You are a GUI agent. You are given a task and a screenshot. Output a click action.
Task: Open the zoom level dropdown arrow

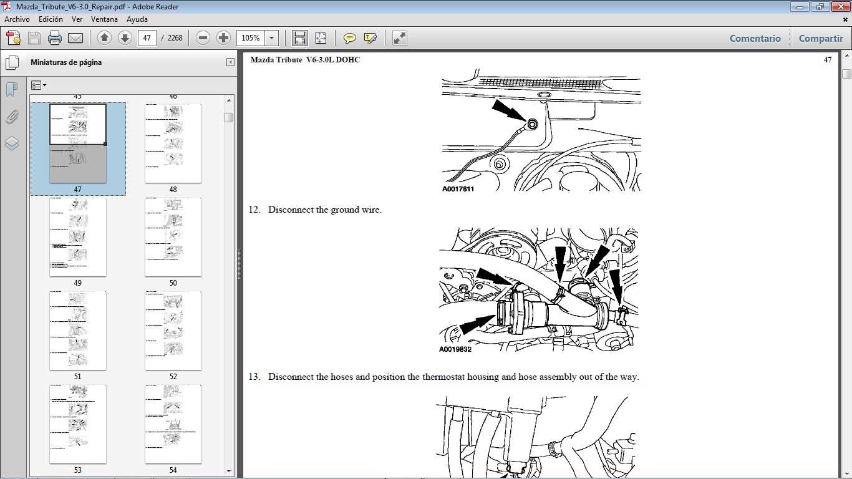(271, 38)
